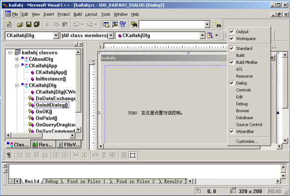290x196 pixels.
Task: Open the Build menu
Action: (78, 14)
